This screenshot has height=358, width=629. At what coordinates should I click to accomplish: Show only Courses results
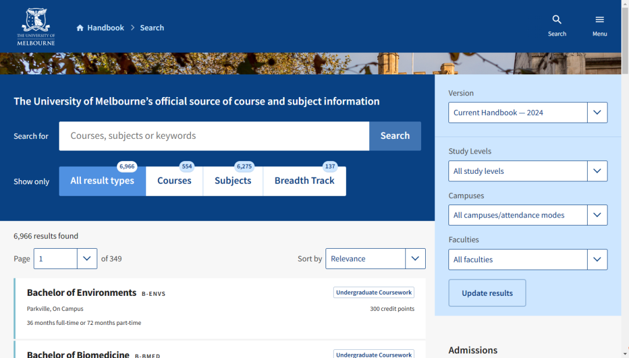point(174,181)
